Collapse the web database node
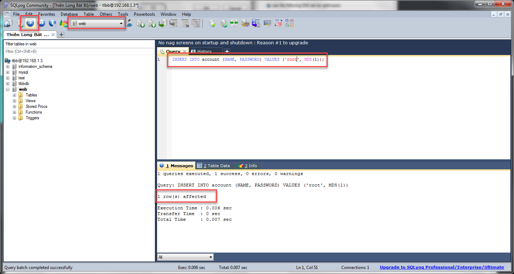Image resolution: width=514 pixels, height=274 pixels. [x=7, y=89]
